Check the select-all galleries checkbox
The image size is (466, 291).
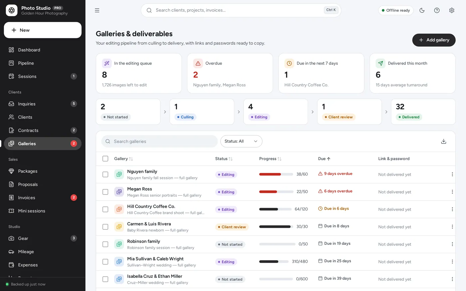(105, 159)
